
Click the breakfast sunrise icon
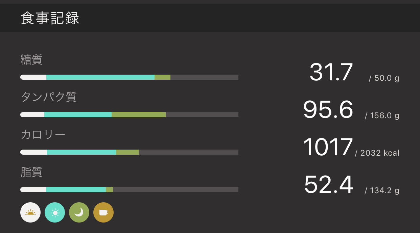coord(30,212)
